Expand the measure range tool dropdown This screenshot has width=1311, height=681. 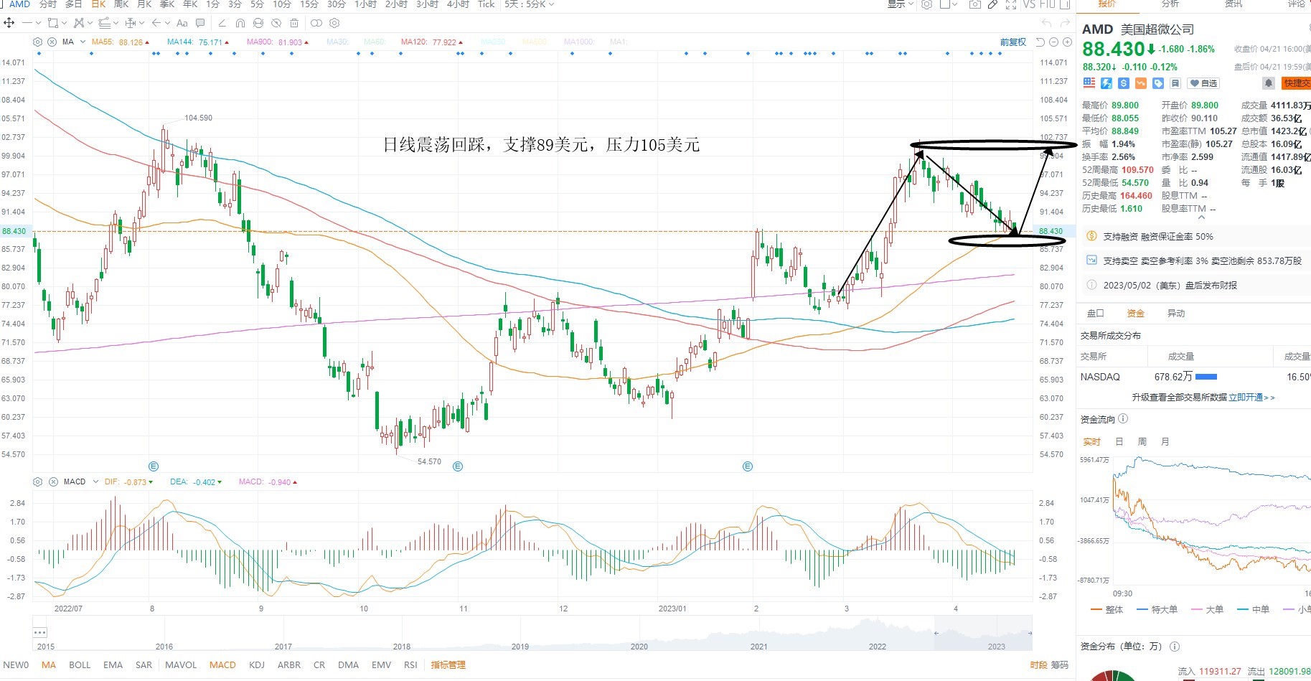(x=142, y=23)
